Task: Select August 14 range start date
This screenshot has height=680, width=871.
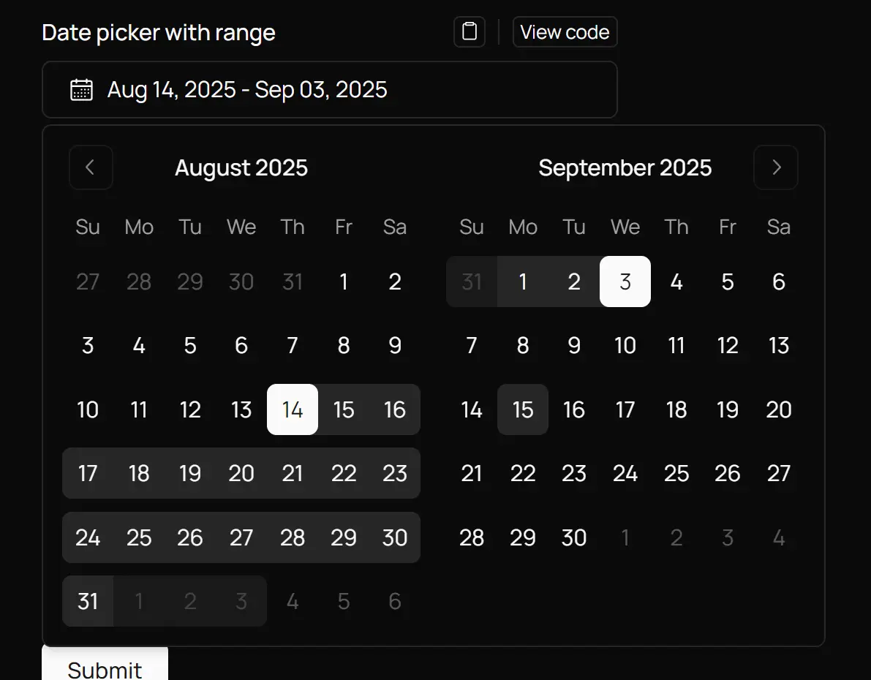Action: coord(293,409)
